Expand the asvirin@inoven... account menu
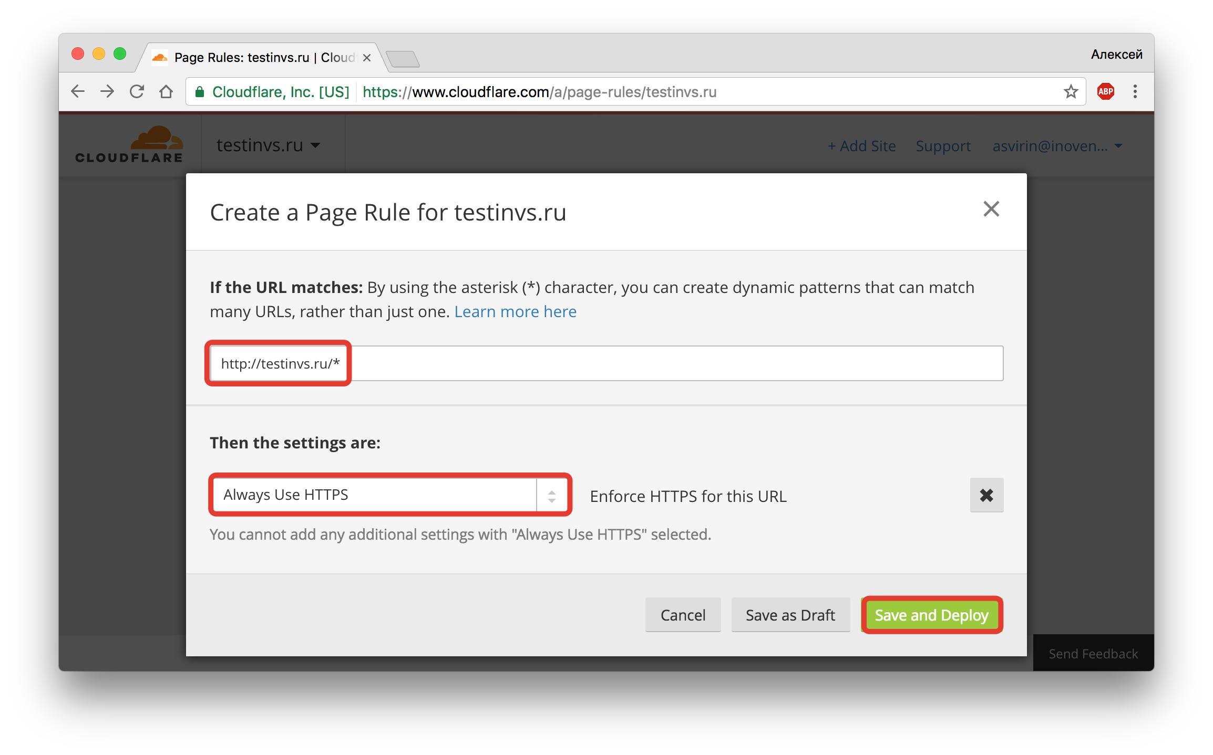 tap(1057, 146)
